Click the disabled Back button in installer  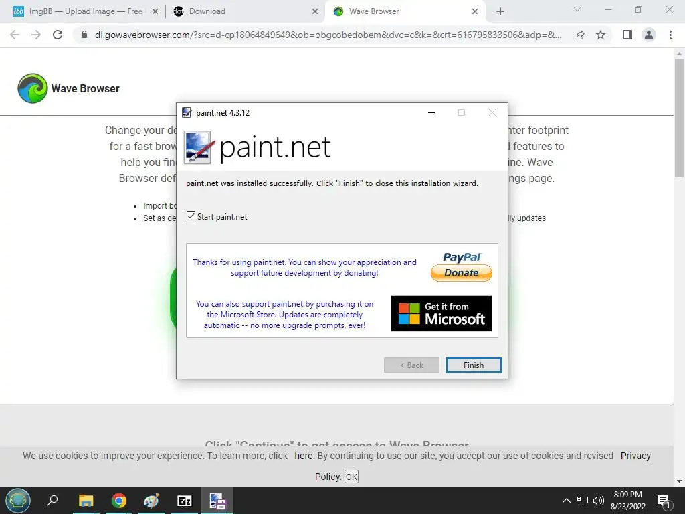(411, 365)
